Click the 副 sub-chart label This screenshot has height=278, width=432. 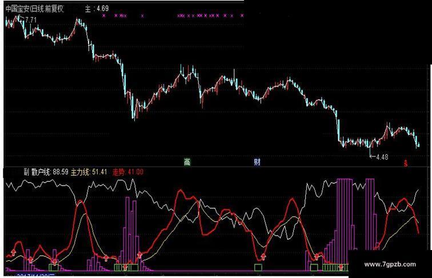[x=26, y=172]
